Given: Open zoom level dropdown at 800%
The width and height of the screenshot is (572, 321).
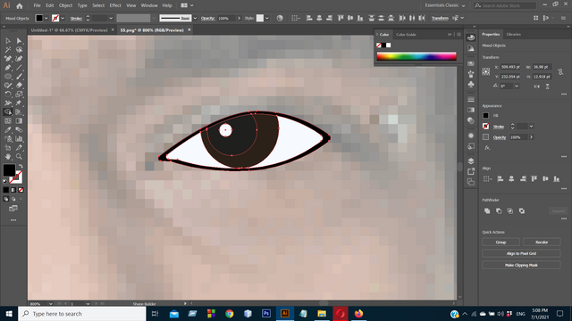Looking at the screenshot, I should [50, 303].
